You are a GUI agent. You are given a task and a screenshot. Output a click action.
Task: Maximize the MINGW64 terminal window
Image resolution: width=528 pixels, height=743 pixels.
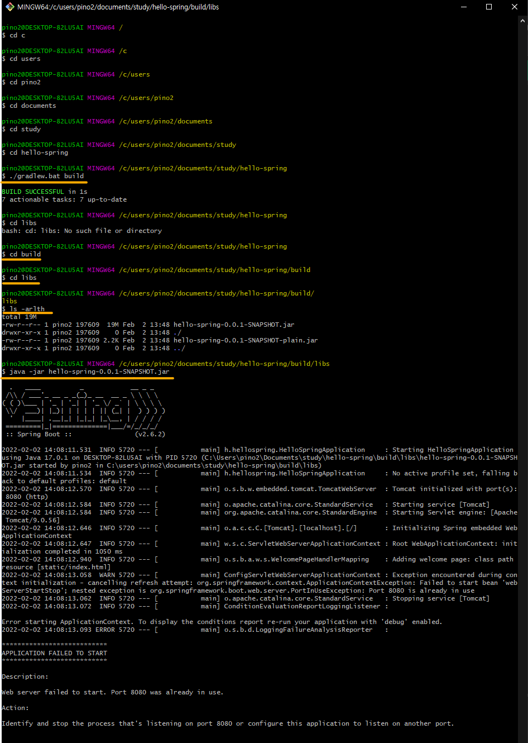pyautogui.click(x=489, y=7)
